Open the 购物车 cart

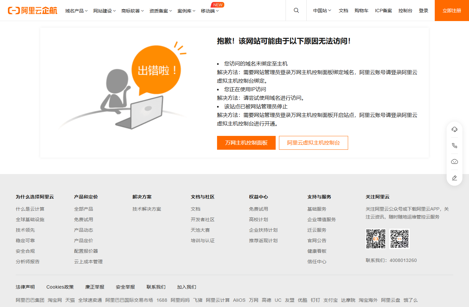tap(361, 11)
